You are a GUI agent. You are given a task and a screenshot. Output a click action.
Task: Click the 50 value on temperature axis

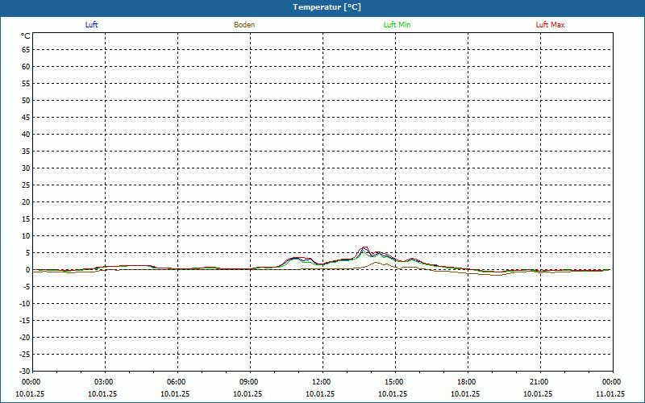point(26,100)
